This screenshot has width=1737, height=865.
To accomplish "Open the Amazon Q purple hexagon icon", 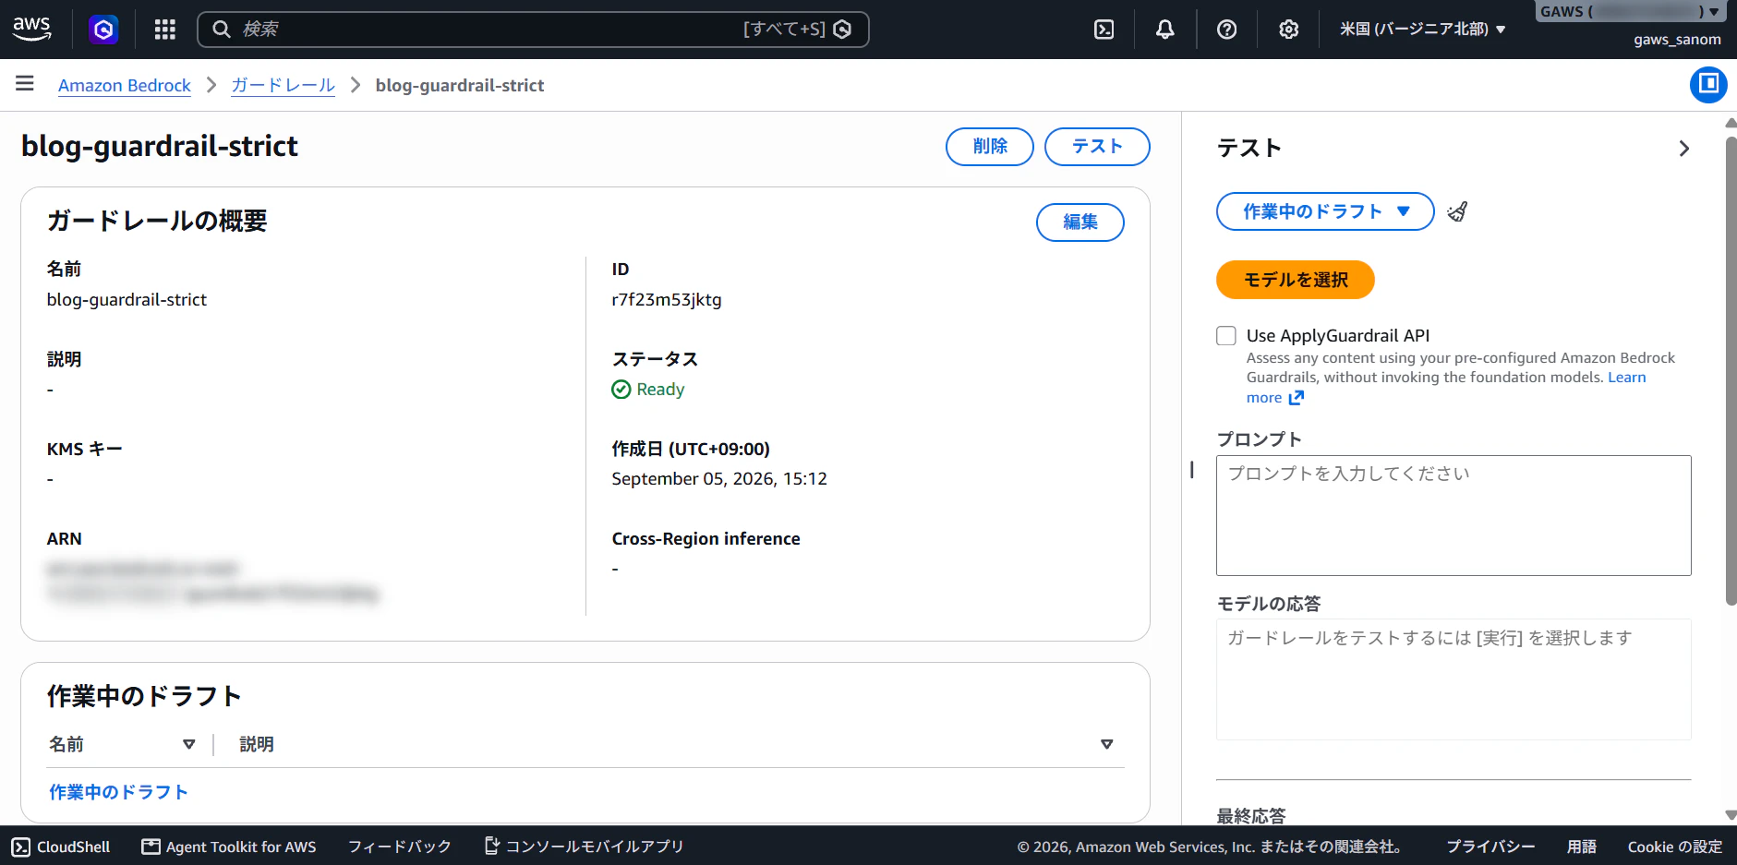I will pyautogui.click(x=103, y=30).
